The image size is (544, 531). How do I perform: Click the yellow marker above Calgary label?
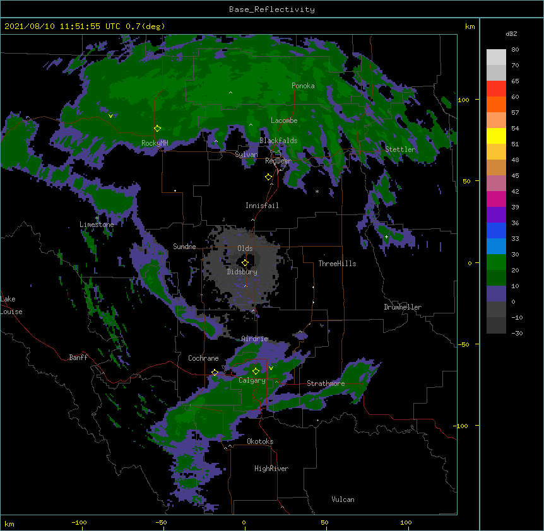256,371
